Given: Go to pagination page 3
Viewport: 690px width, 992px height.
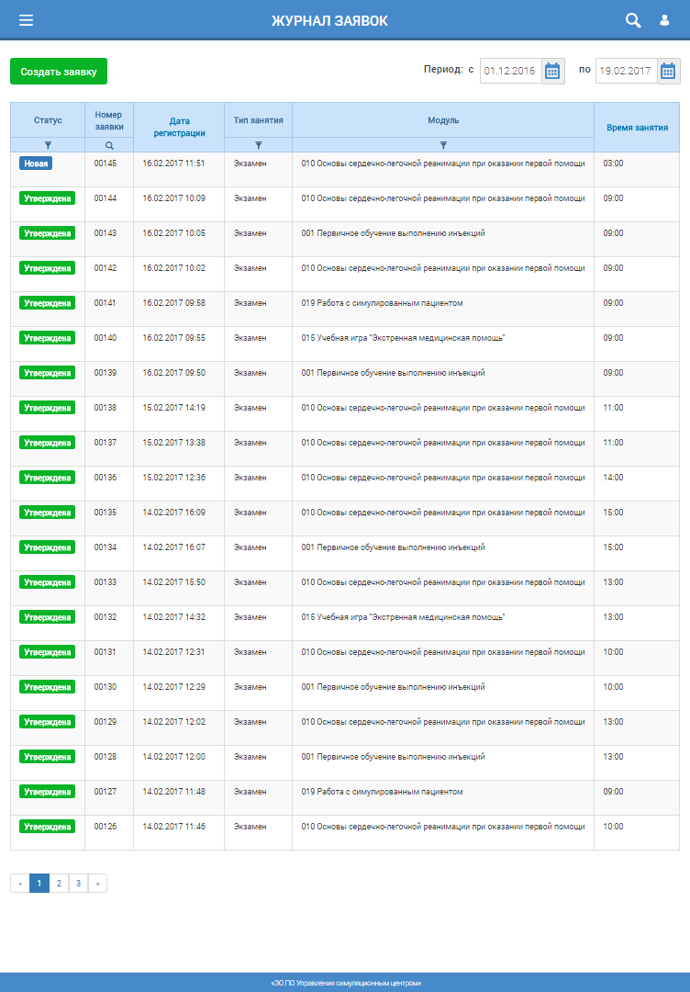Looking at the screenshot, I should pyautogui.click(x=78, y=884).
